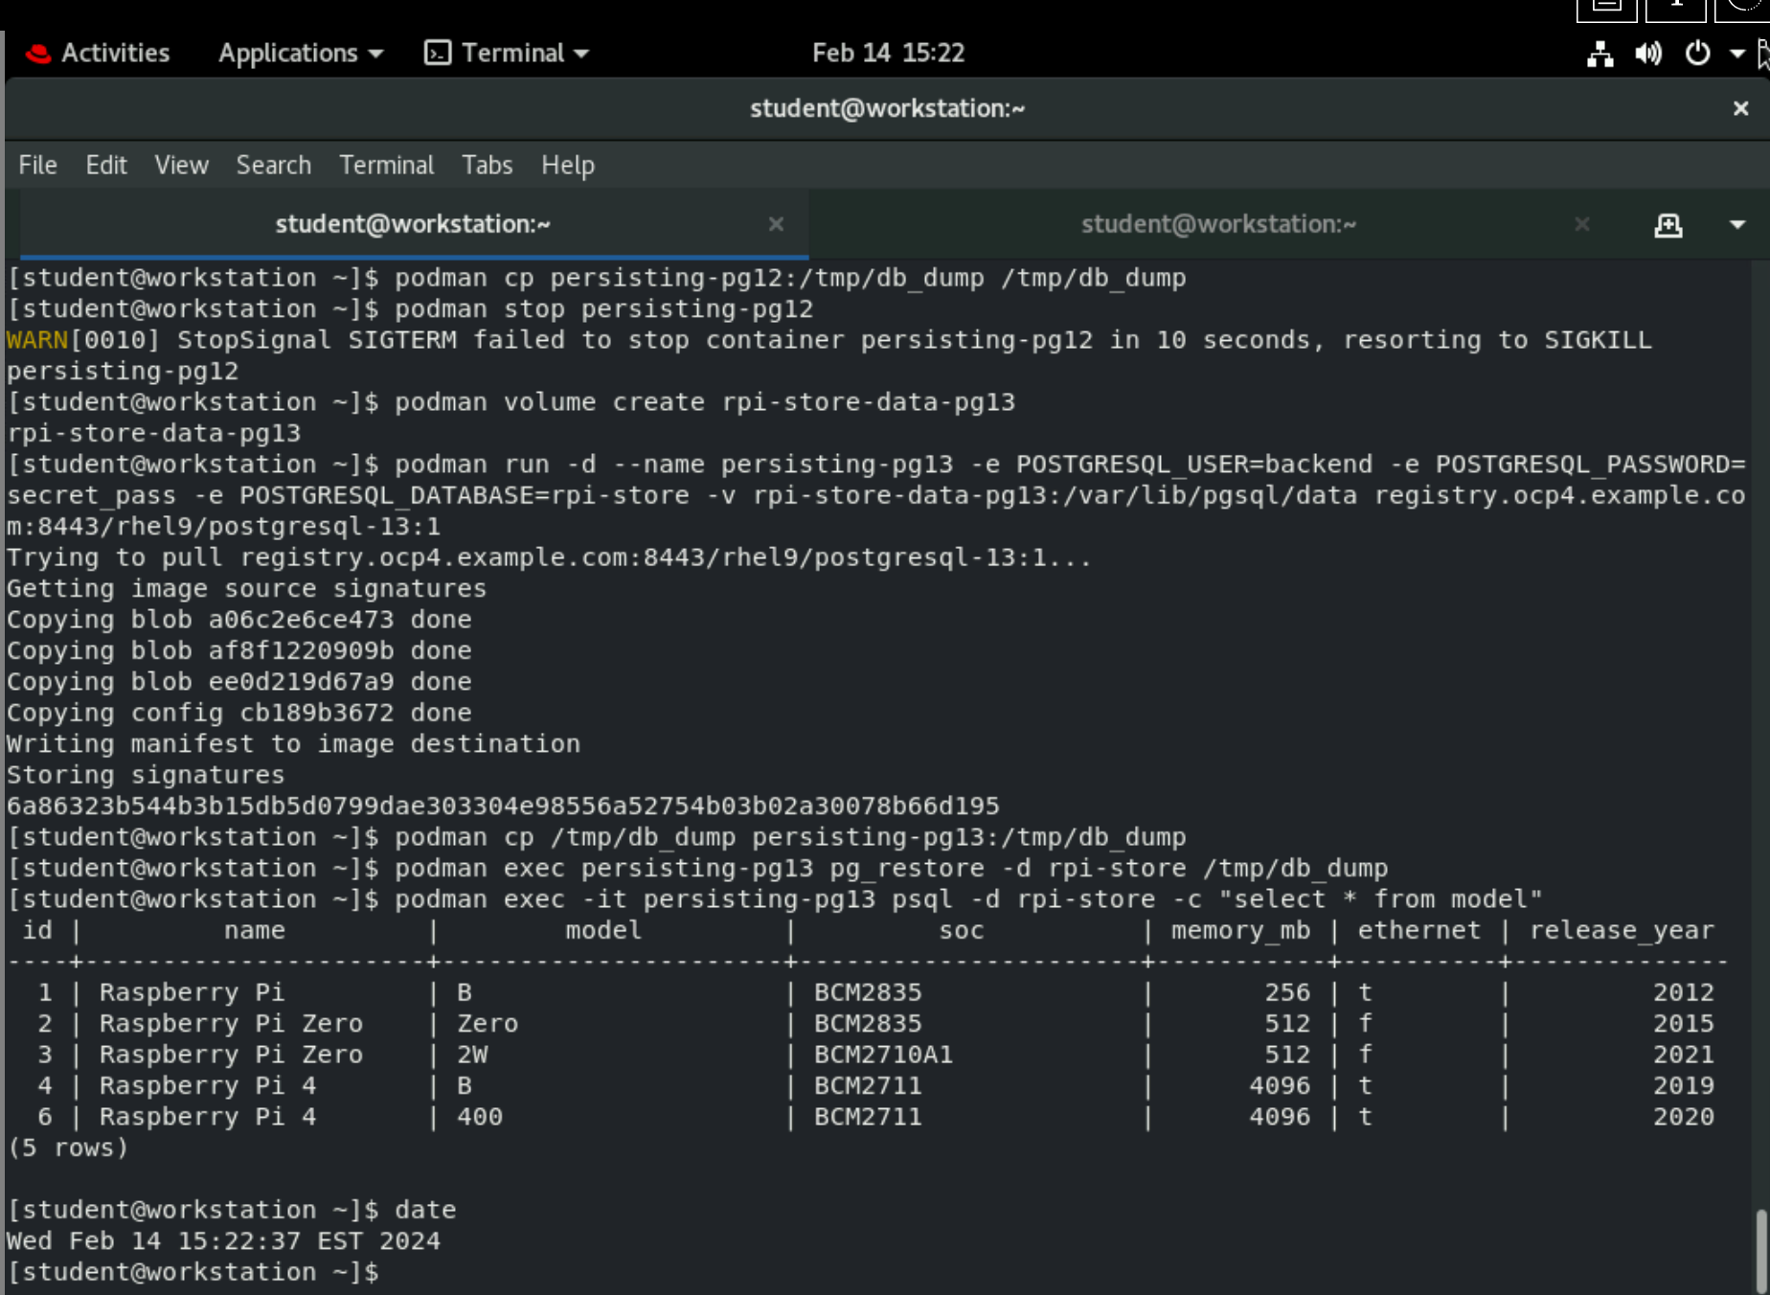The width and height of the screenshot is (1770, 1295).
Task: Click the volume speaker icon
Action: (x=1647, y=53)
